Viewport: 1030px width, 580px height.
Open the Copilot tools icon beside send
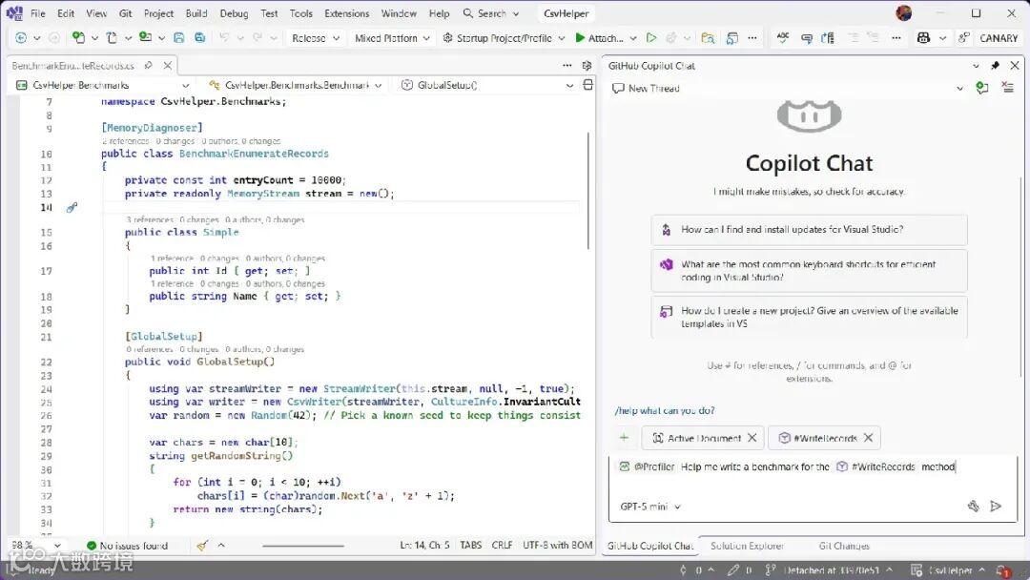[973, 507]
